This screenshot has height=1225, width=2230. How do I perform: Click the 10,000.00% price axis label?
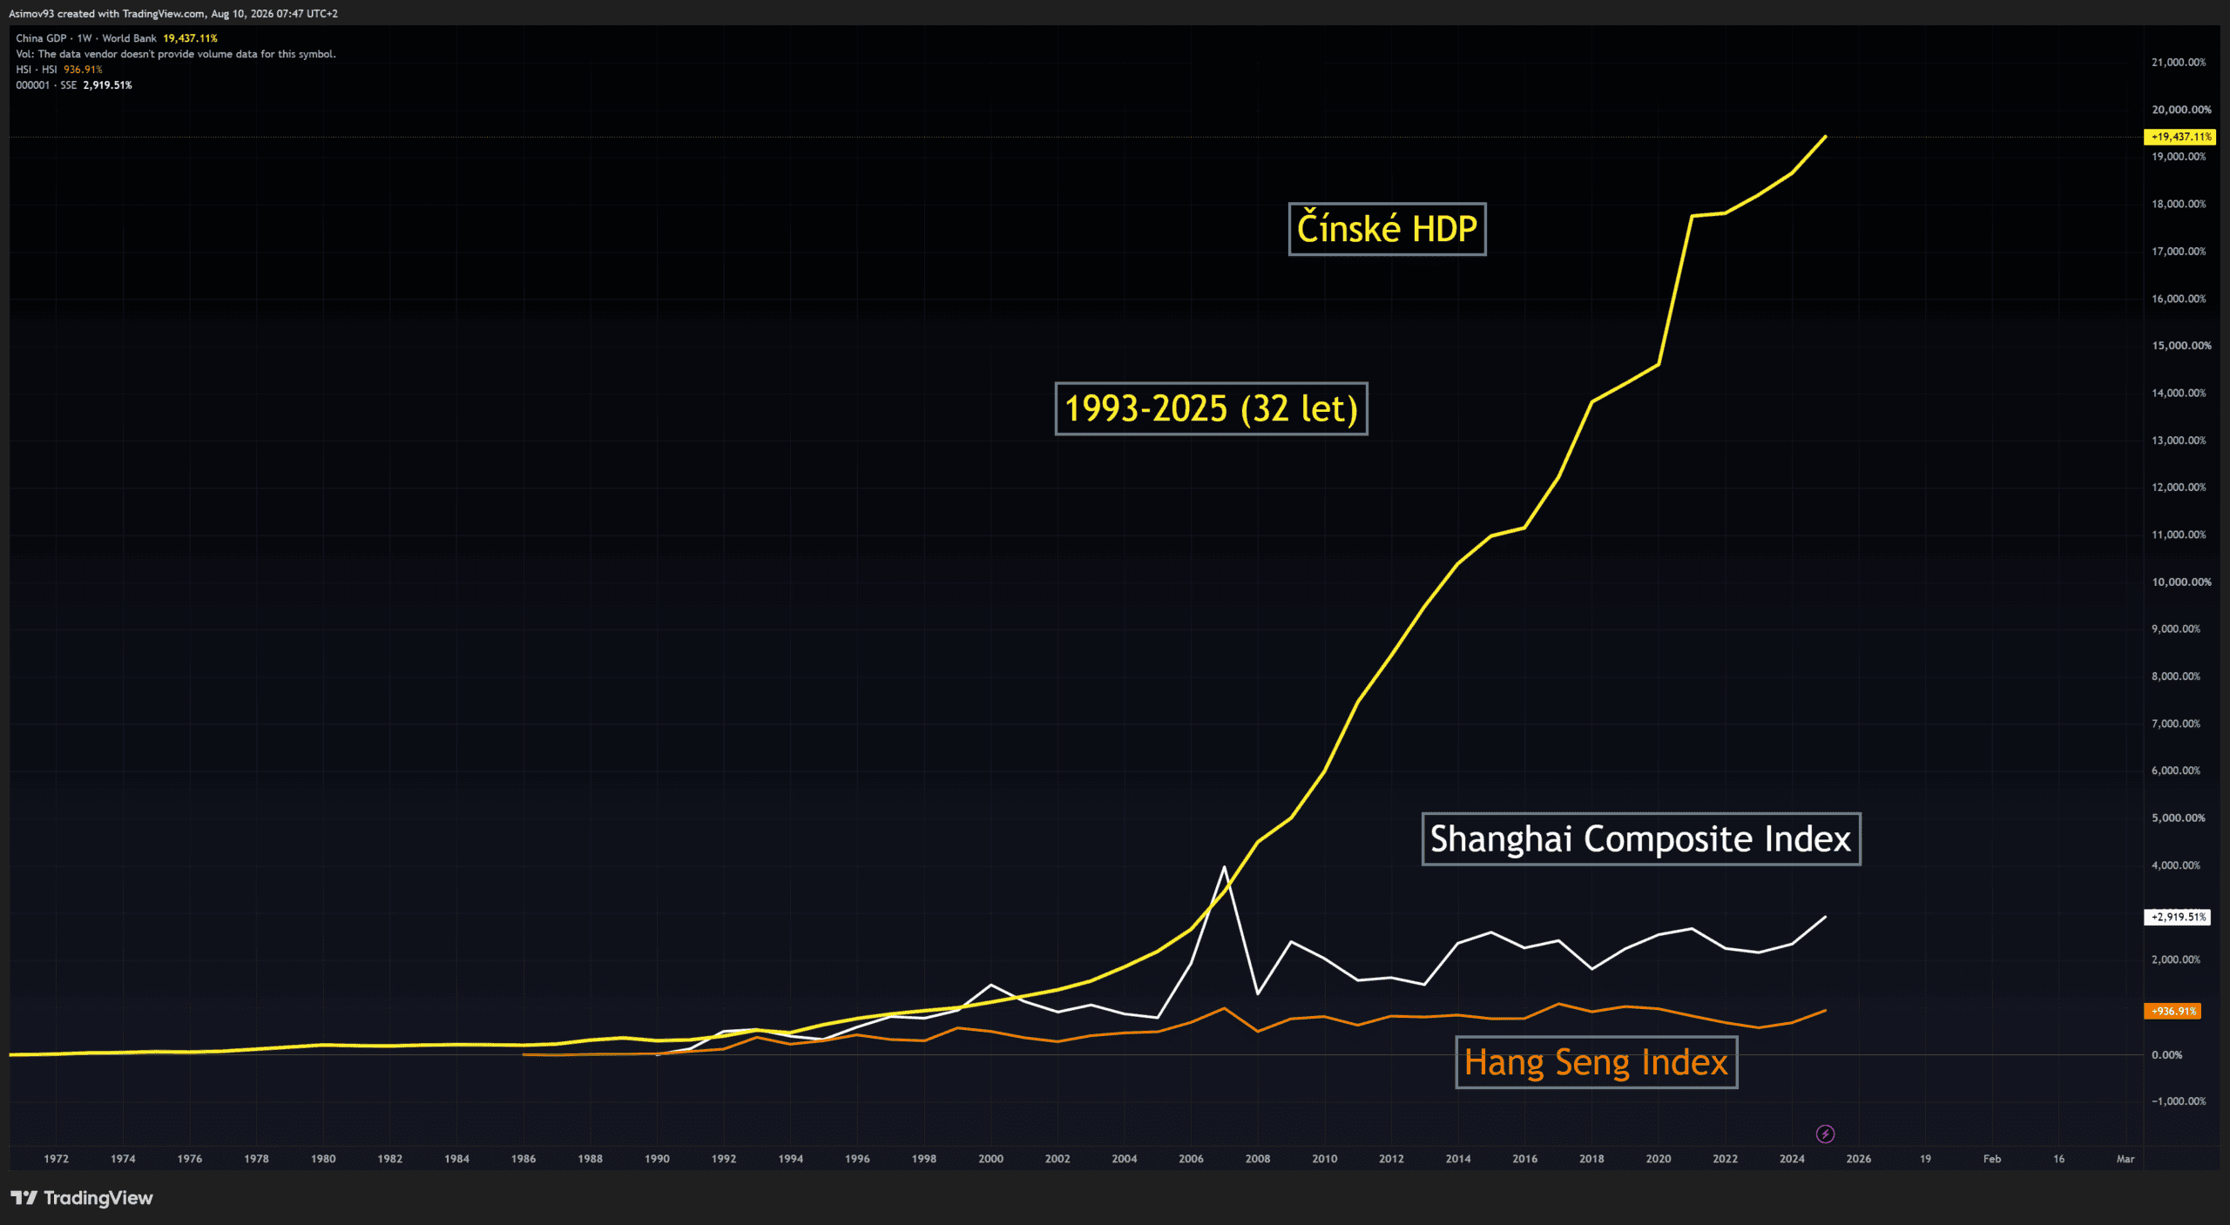point(2181,582)
